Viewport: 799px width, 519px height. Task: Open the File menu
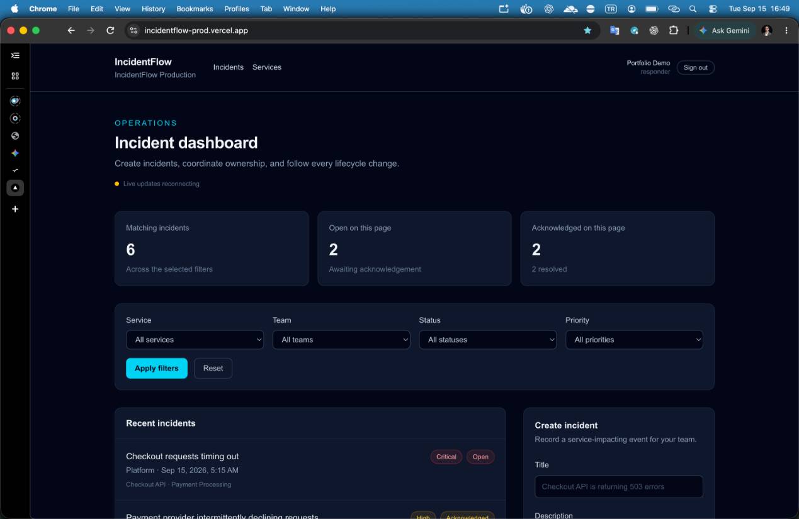pyautogui.click(x=74, y=9)
